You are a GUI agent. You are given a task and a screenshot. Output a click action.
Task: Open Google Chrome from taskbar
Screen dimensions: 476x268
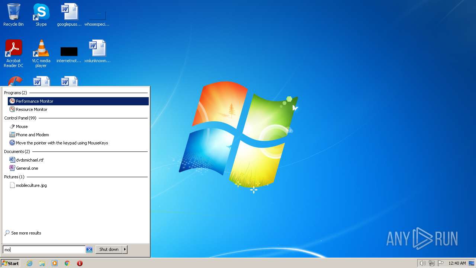pos(67,263)
